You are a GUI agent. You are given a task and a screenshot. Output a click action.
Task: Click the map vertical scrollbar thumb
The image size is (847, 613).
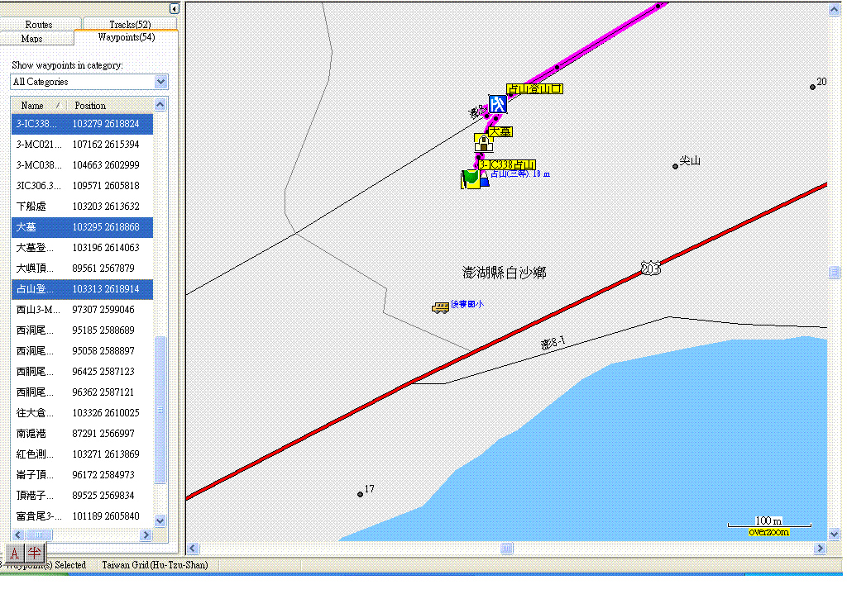point(834,272)
